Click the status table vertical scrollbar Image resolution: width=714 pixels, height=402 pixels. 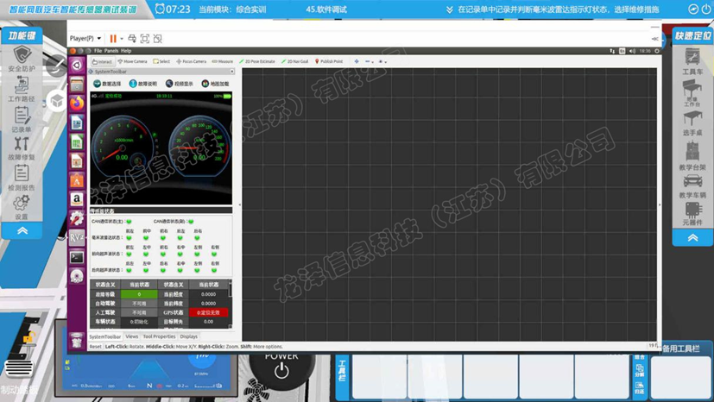(230, 304)
